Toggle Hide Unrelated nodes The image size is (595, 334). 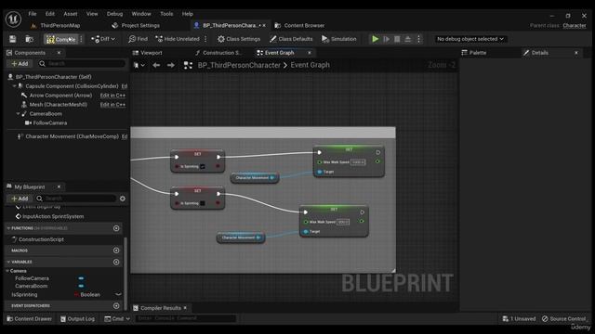point(178,39)
